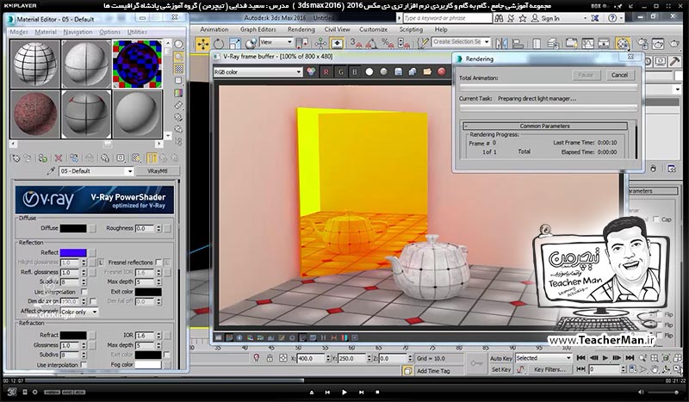Toggle the L lock button beside Hilight glossiness
The height and width of the screenshot is (402, 689).
[101, 263]
